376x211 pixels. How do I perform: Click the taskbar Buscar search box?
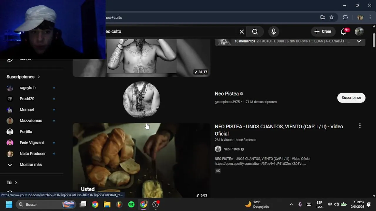pyautogui.click(x=46, y=204)
